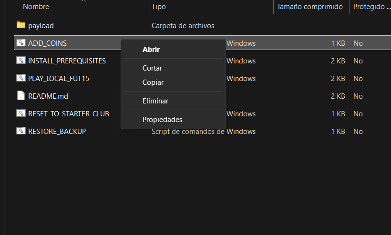Select the ADD_COINS file name
The height and width of the screenshot is (235, 391).
[47, 43]
